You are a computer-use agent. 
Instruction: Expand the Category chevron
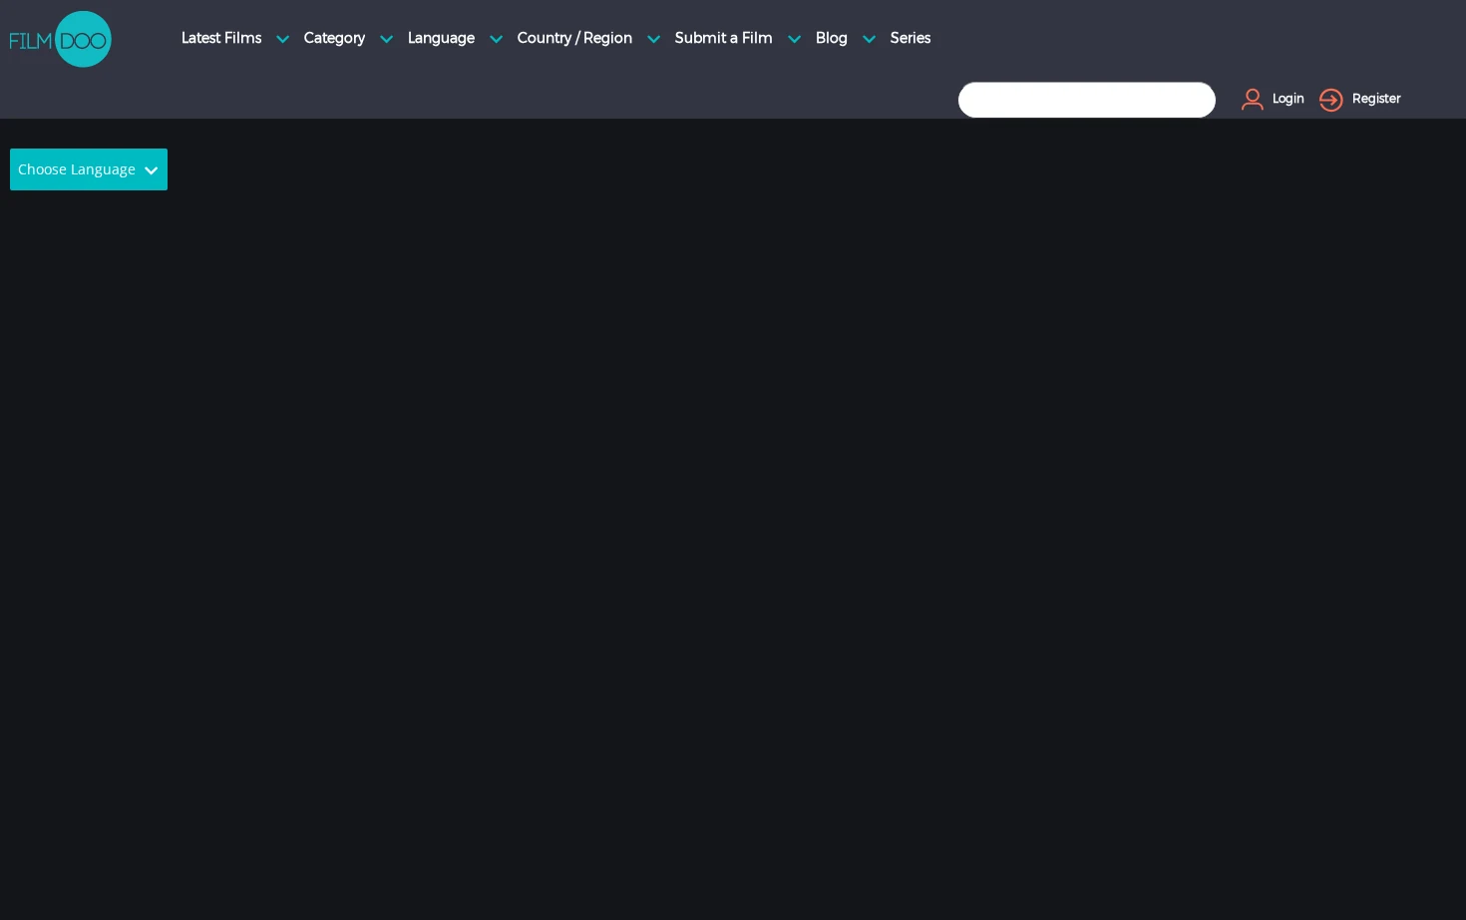pos(386,40)
